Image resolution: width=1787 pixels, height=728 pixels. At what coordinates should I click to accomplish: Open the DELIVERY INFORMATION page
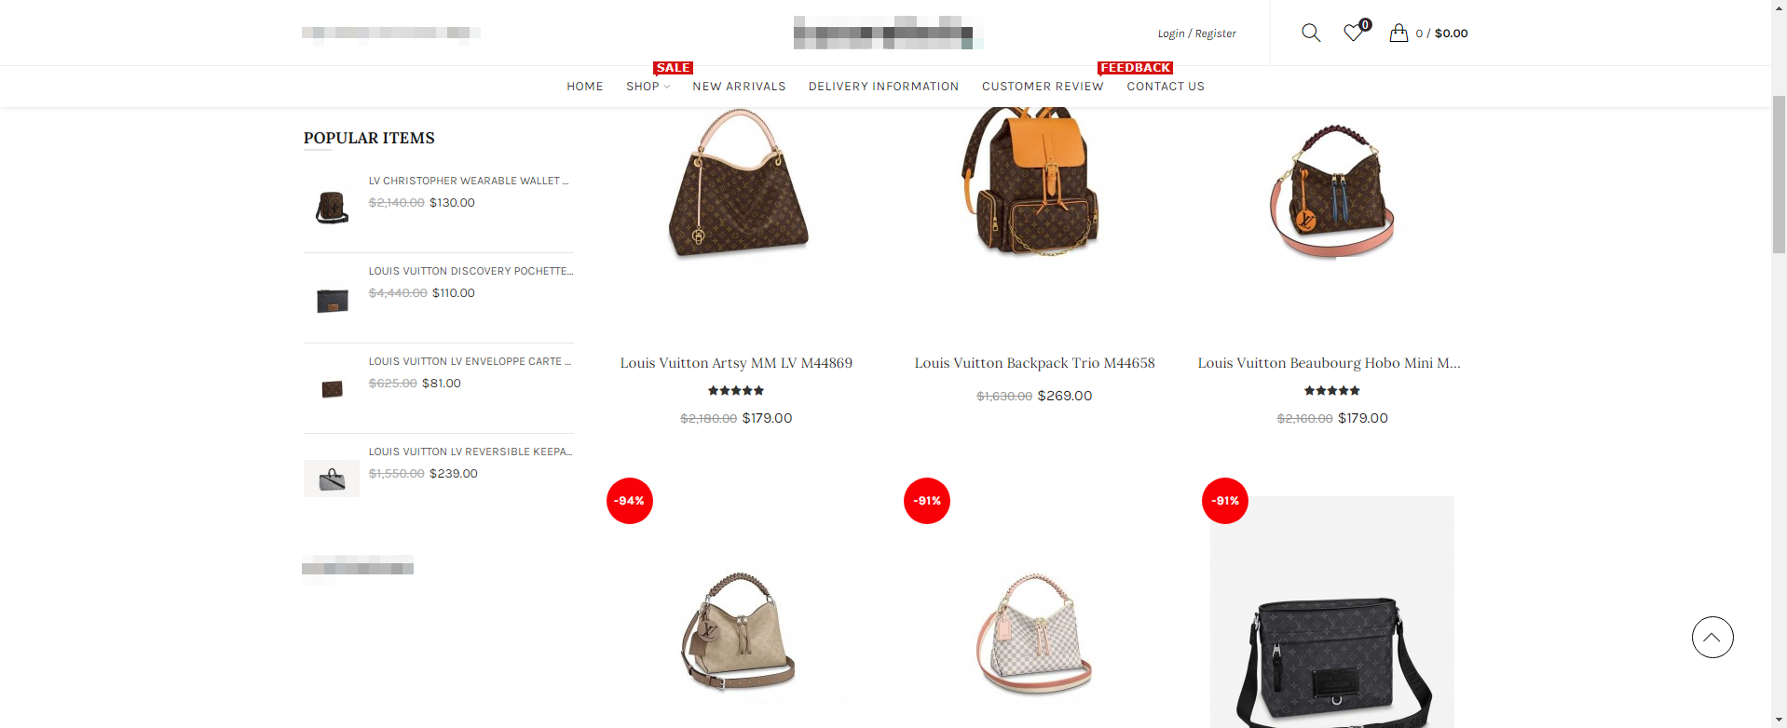pos(883,87)
